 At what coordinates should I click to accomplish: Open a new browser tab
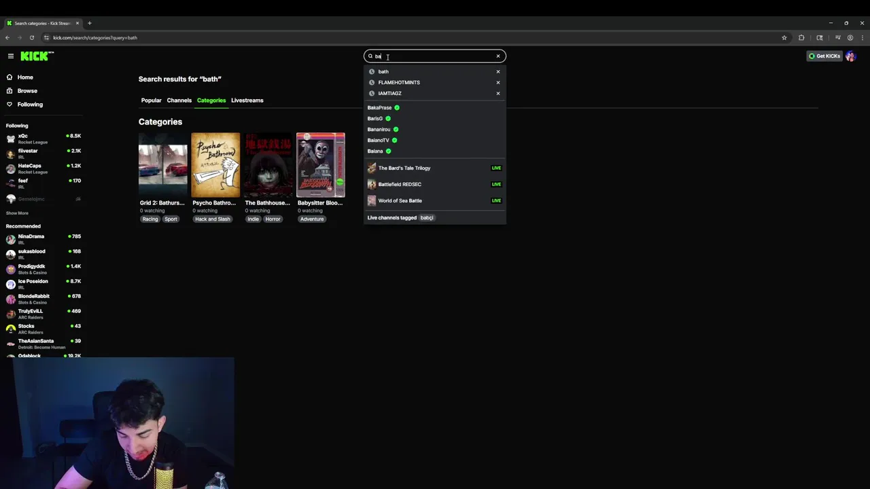point(89,23)
